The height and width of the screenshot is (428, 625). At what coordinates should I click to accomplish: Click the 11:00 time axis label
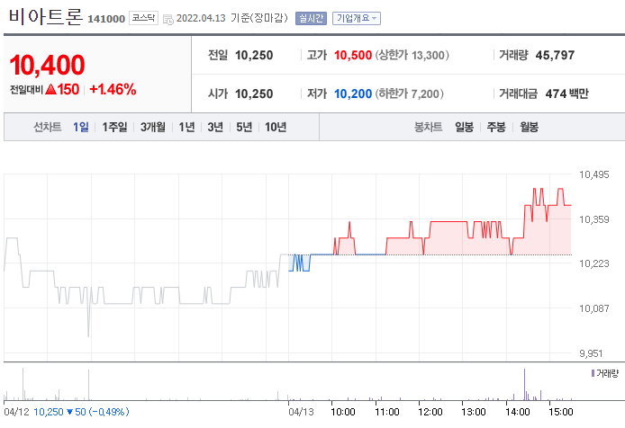[386, 412]
